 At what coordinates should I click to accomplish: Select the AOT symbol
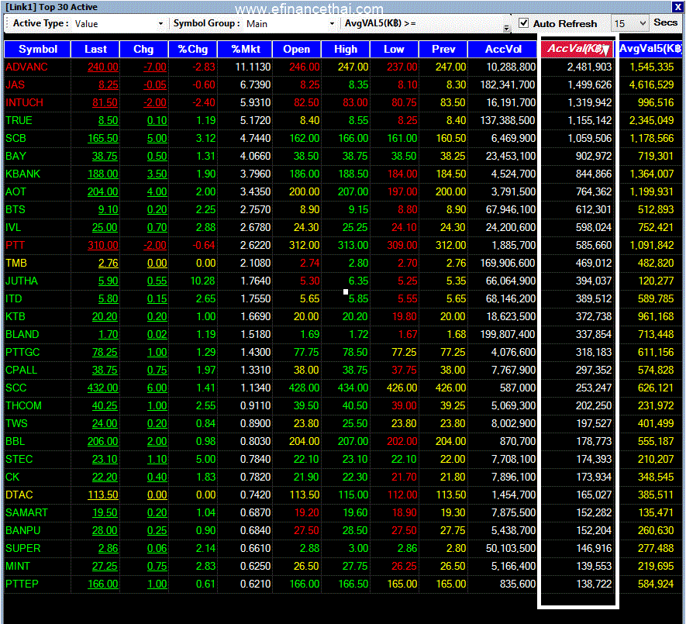[16, 191]
